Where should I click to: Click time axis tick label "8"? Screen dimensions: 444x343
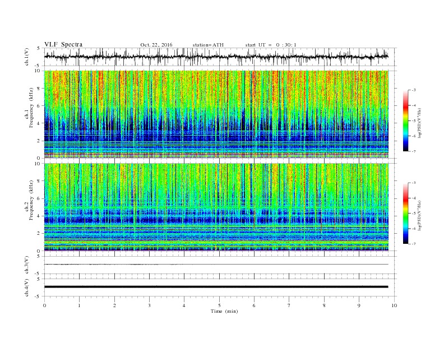pyautogui.click(x=324, y=305)
